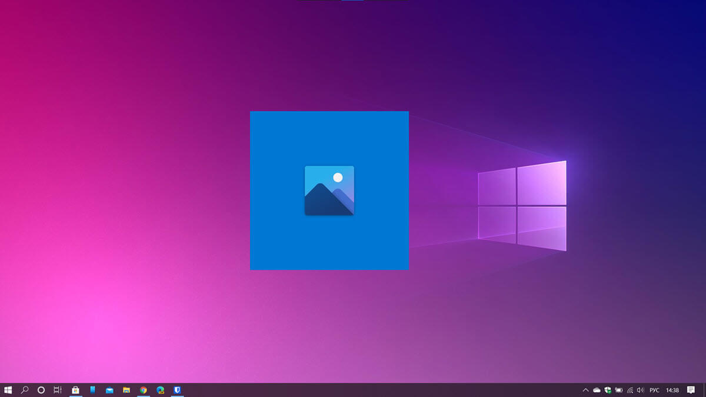Open Bitwarden shield app on taskbar
This screenshot has height=397, width=706.
177,390
